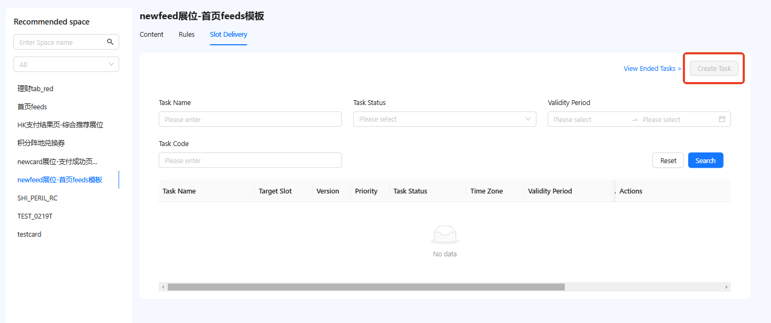Select 理财tab_red in the space list

[x=35, y=89]
